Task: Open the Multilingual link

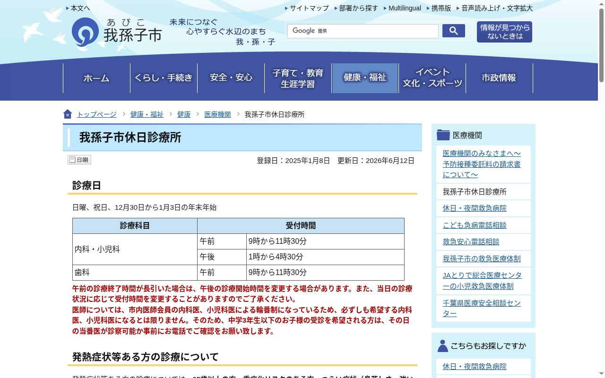Action: click(405, 8)
